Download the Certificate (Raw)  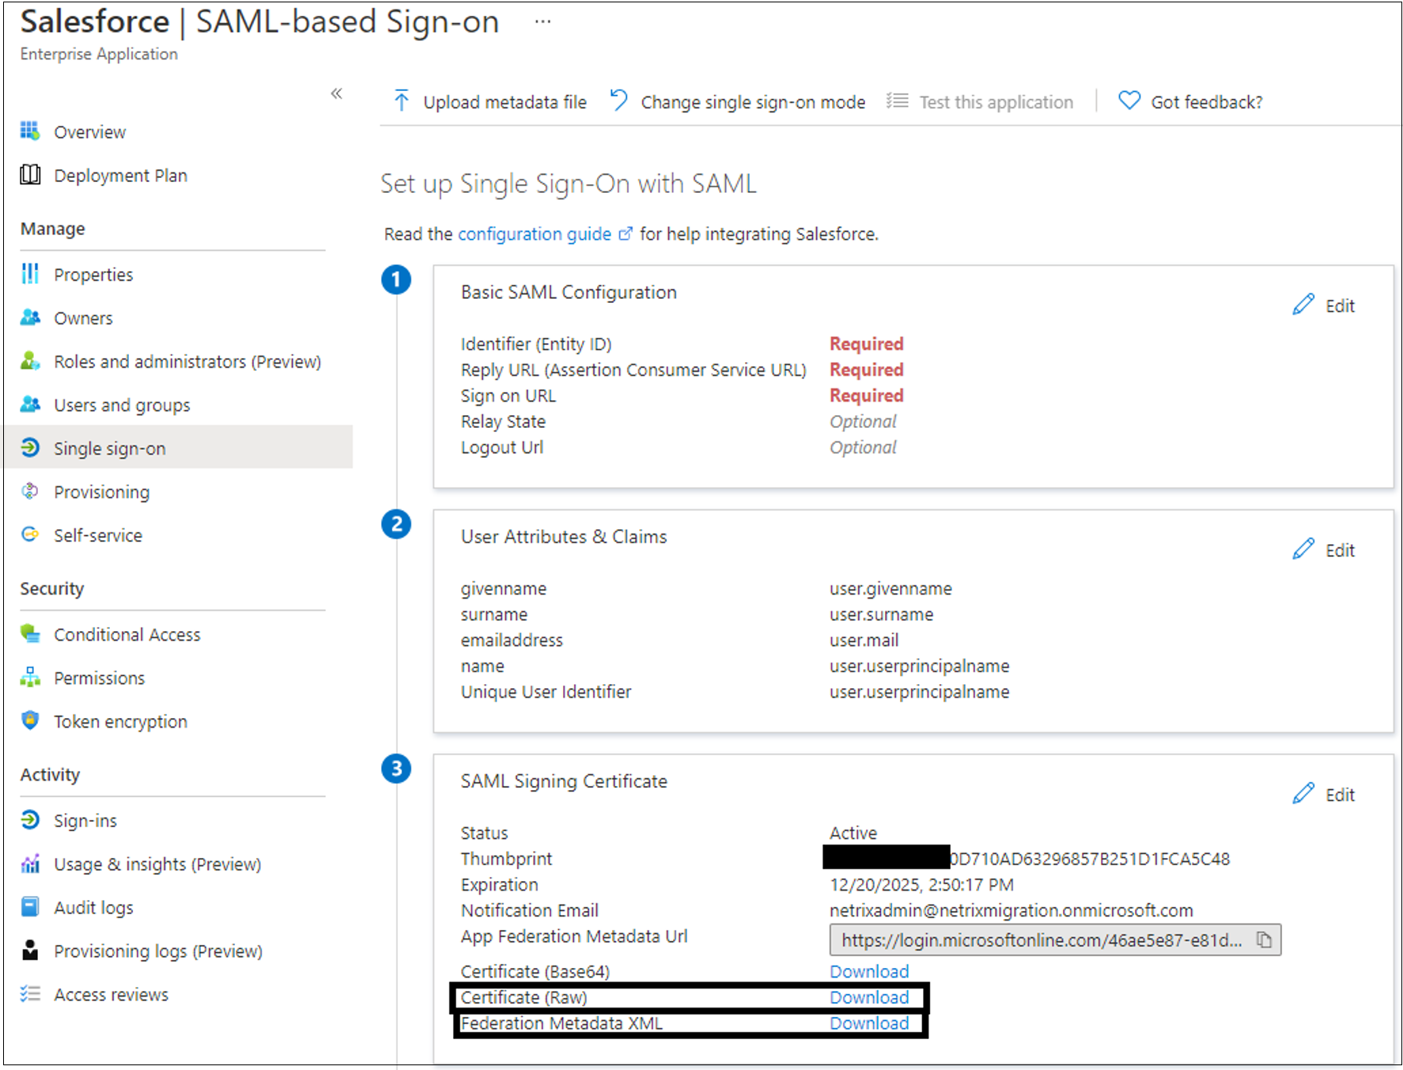click(x=869, y=997)
